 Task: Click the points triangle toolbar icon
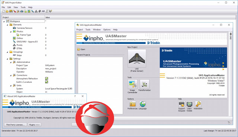(x=36, y=11)
